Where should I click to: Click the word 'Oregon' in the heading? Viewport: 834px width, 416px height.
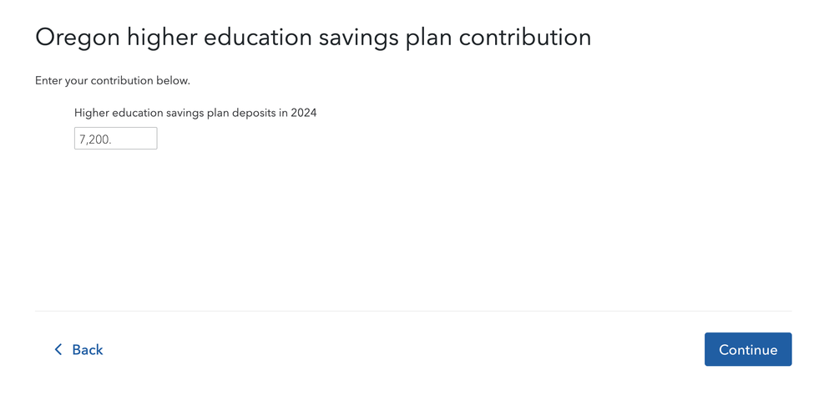pyautogui.click(x=77, y=39)
